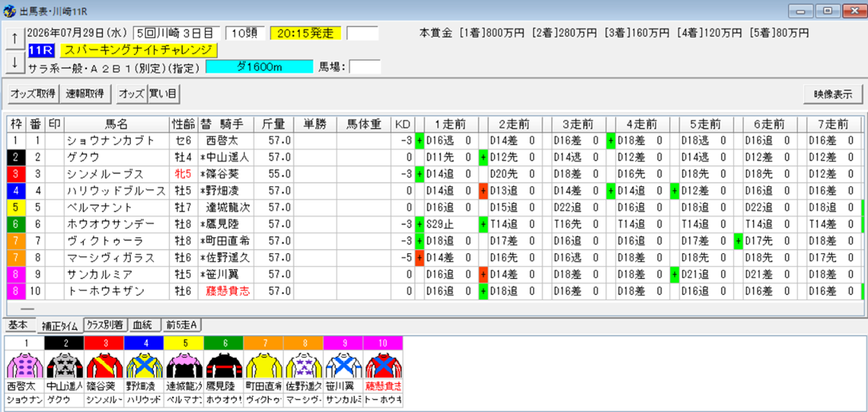Click jockey silk icon for horse 5 達城龍次

tap(183, 364)
